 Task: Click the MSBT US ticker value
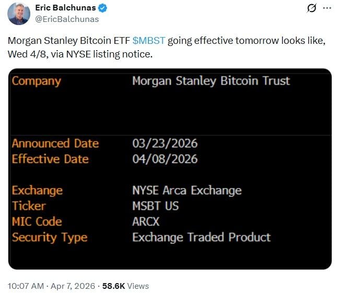tap(155, 206)
